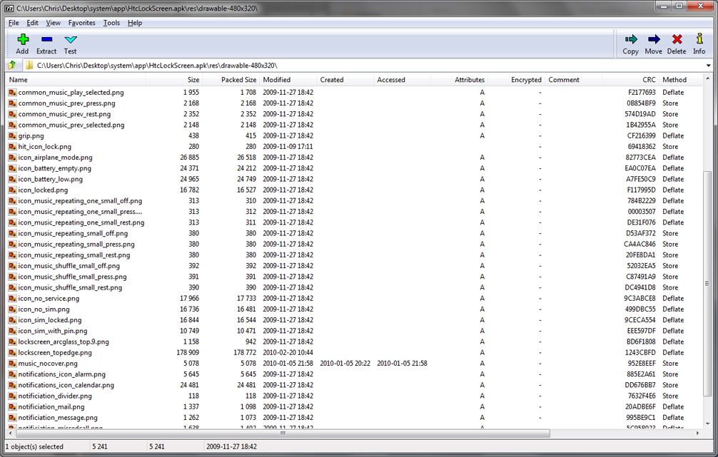Image resolution: width=718 pixels, height=457 pixels.
Task: Click the green Add toolbar icon
Action: [x=22, y=41]
